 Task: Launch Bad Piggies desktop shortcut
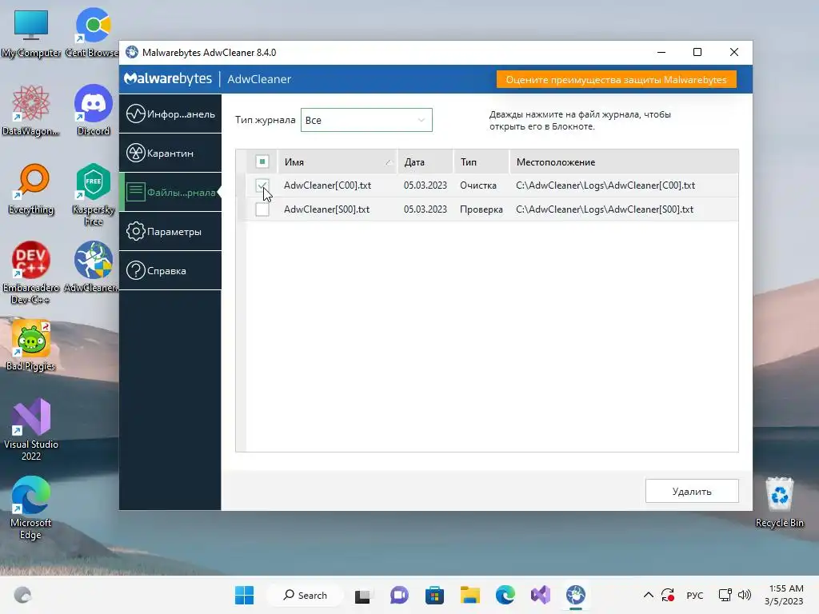31,345
